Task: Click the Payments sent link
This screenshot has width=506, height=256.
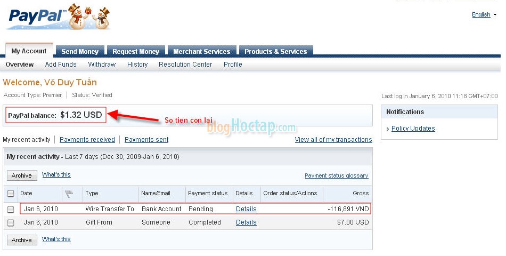Action: tap(146, 140)
